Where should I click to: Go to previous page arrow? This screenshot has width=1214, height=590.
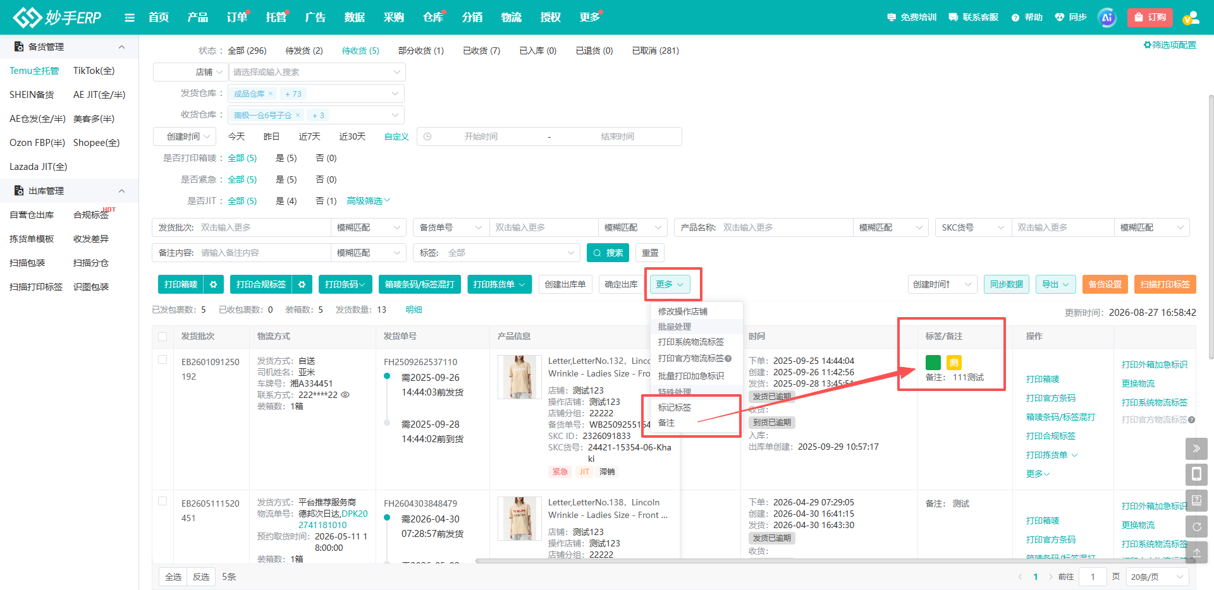click(x=1020, y=577)
